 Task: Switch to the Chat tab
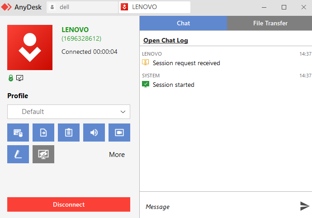pyautogui.click(x=183, y=23)
